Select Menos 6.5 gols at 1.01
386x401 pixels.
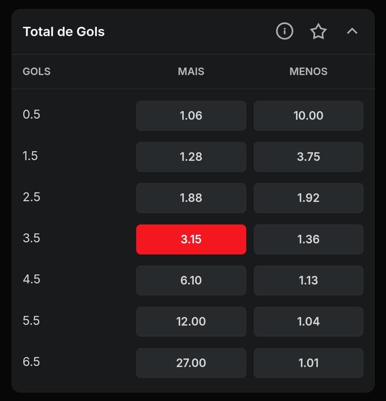[308, 363]
